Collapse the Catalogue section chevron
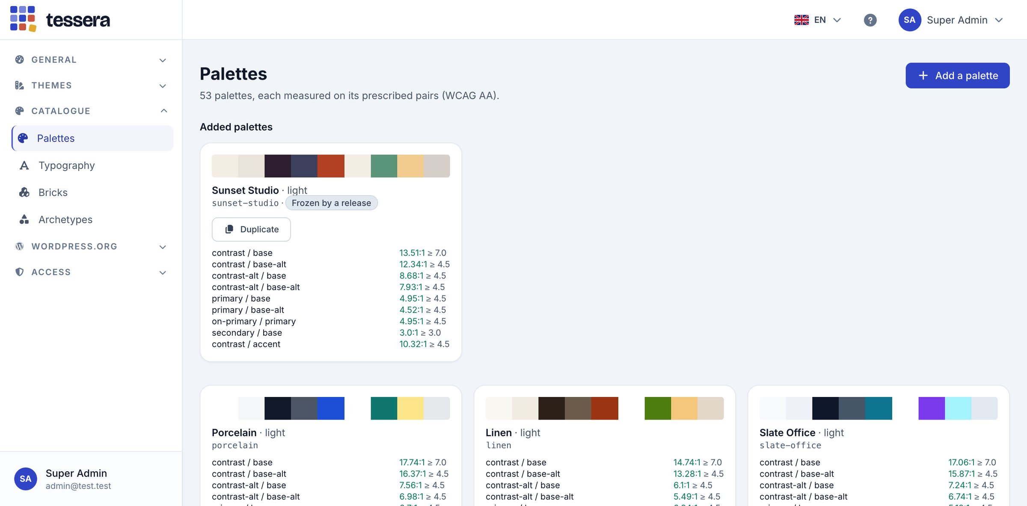1027x506 pixels. 163,111
